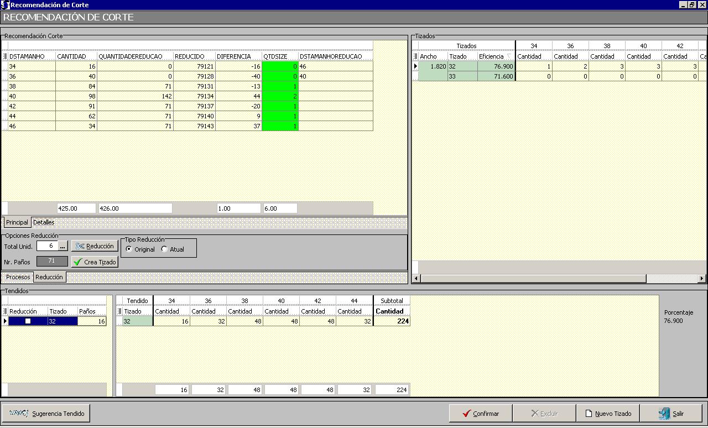This screenshot has width=708, height=428.
Task: Click the green QTDSIZE cell for size 40
Action: 280,96
